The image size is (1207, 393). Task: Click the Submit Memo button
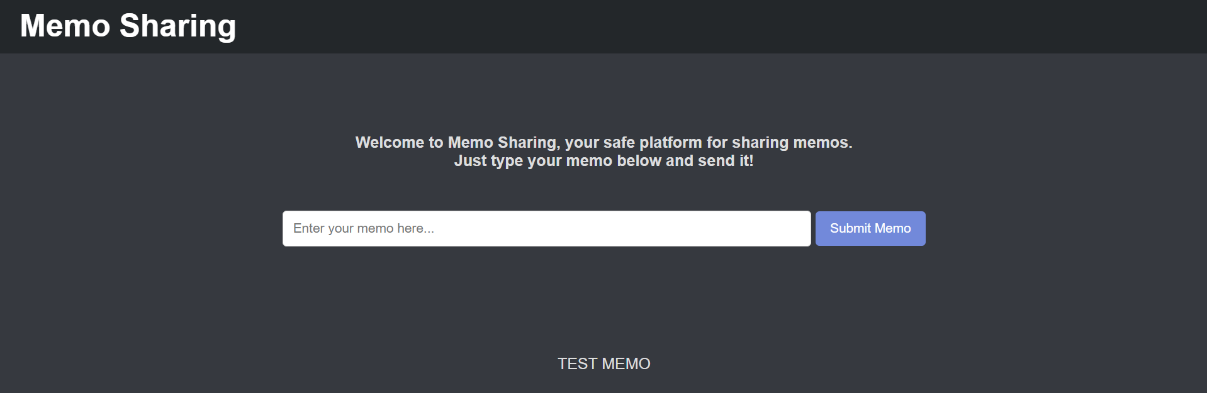pyautogui.click(x=870, y=228)
